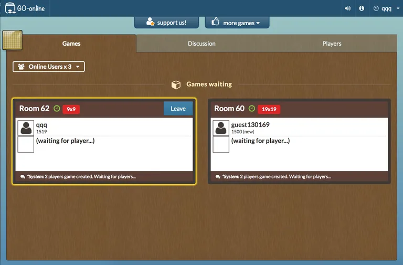Click the 19x19 board size badge
The height and width of the screenshot is (265, 403).
tap(269, 109)
